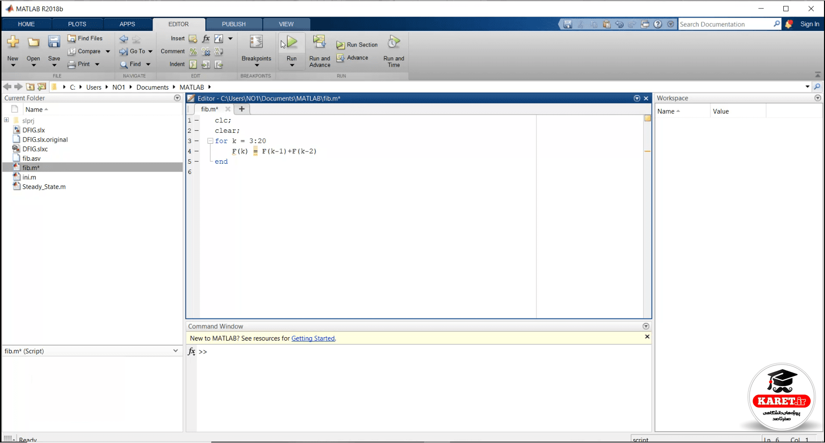Click the Run Section button

click(x=357, y=45)
